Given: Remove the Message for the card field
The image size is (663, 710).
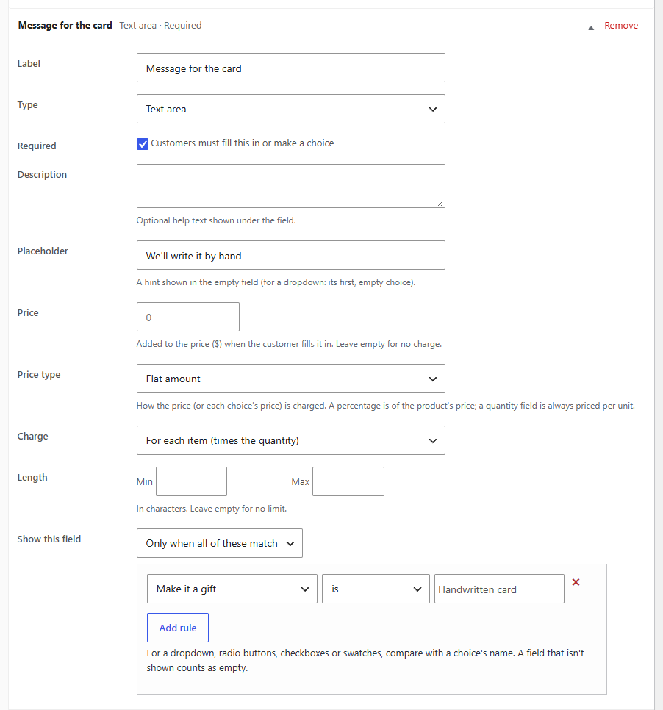Looking at the screenshot, I should [621, 25].
